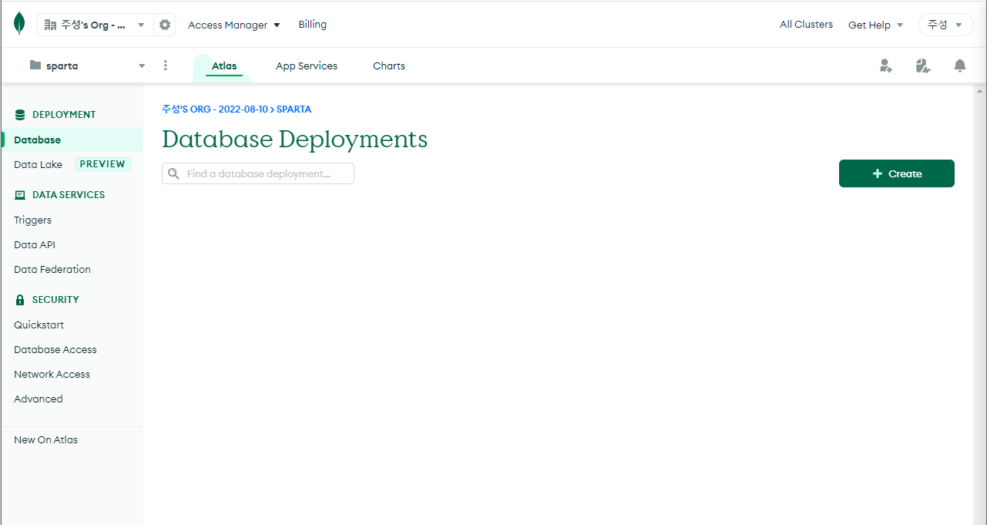
Task: Open project options three-dot menu
Action: coord(166,66)
